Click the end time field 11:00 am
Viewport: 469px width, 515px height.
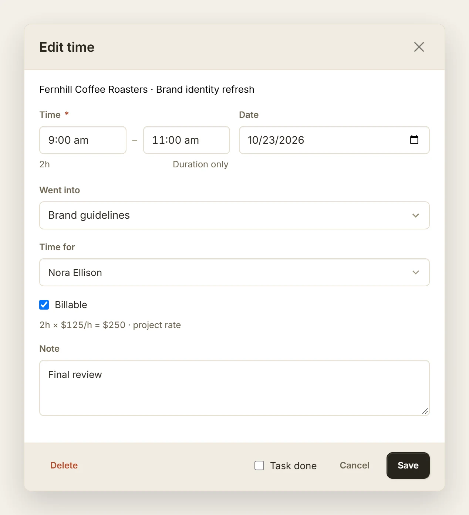(x=186, y=140)
